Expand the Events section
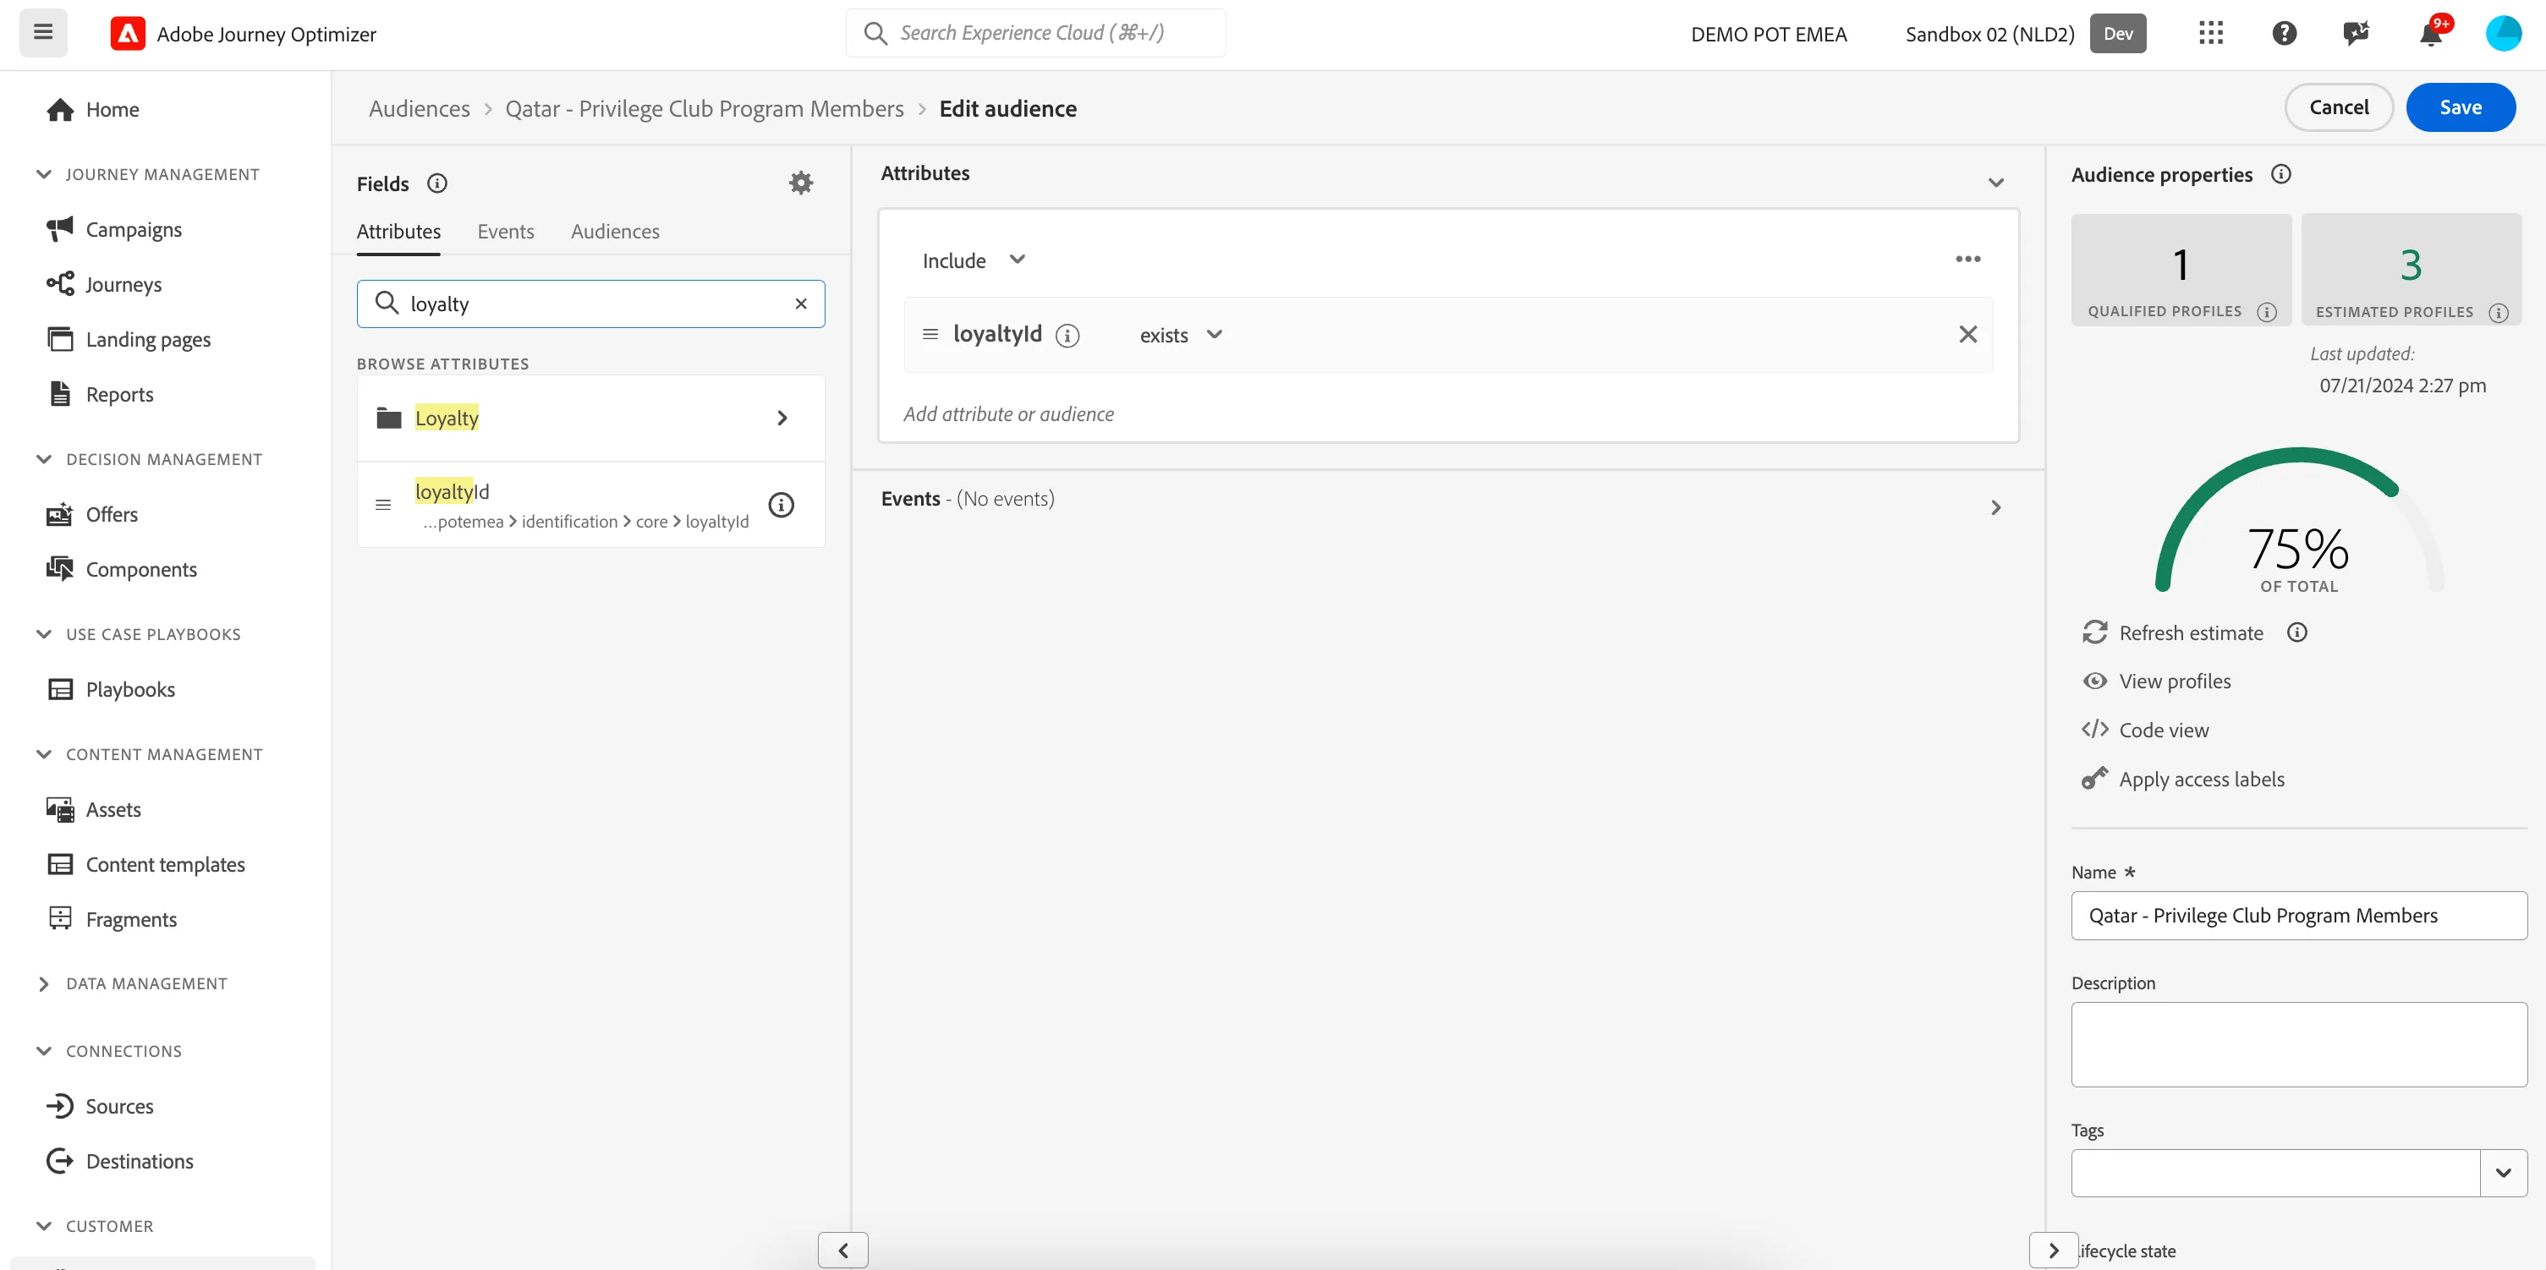The width and height of the screenshot is (2546, 1270). [x=1995, y=507]
